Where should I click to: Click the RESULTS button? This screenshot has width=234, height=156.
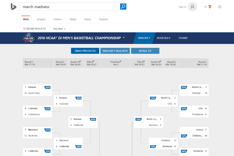[145, 51]
